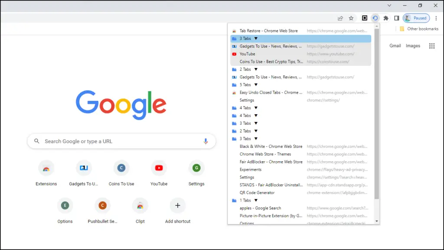This screenshot has height=250, width=444.
Task: Open the square extension icon left of Tab Restore
Action: click(365, 18)
